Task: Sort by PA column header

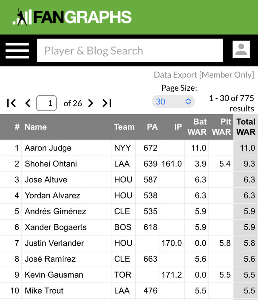Action: click(152, 127)
